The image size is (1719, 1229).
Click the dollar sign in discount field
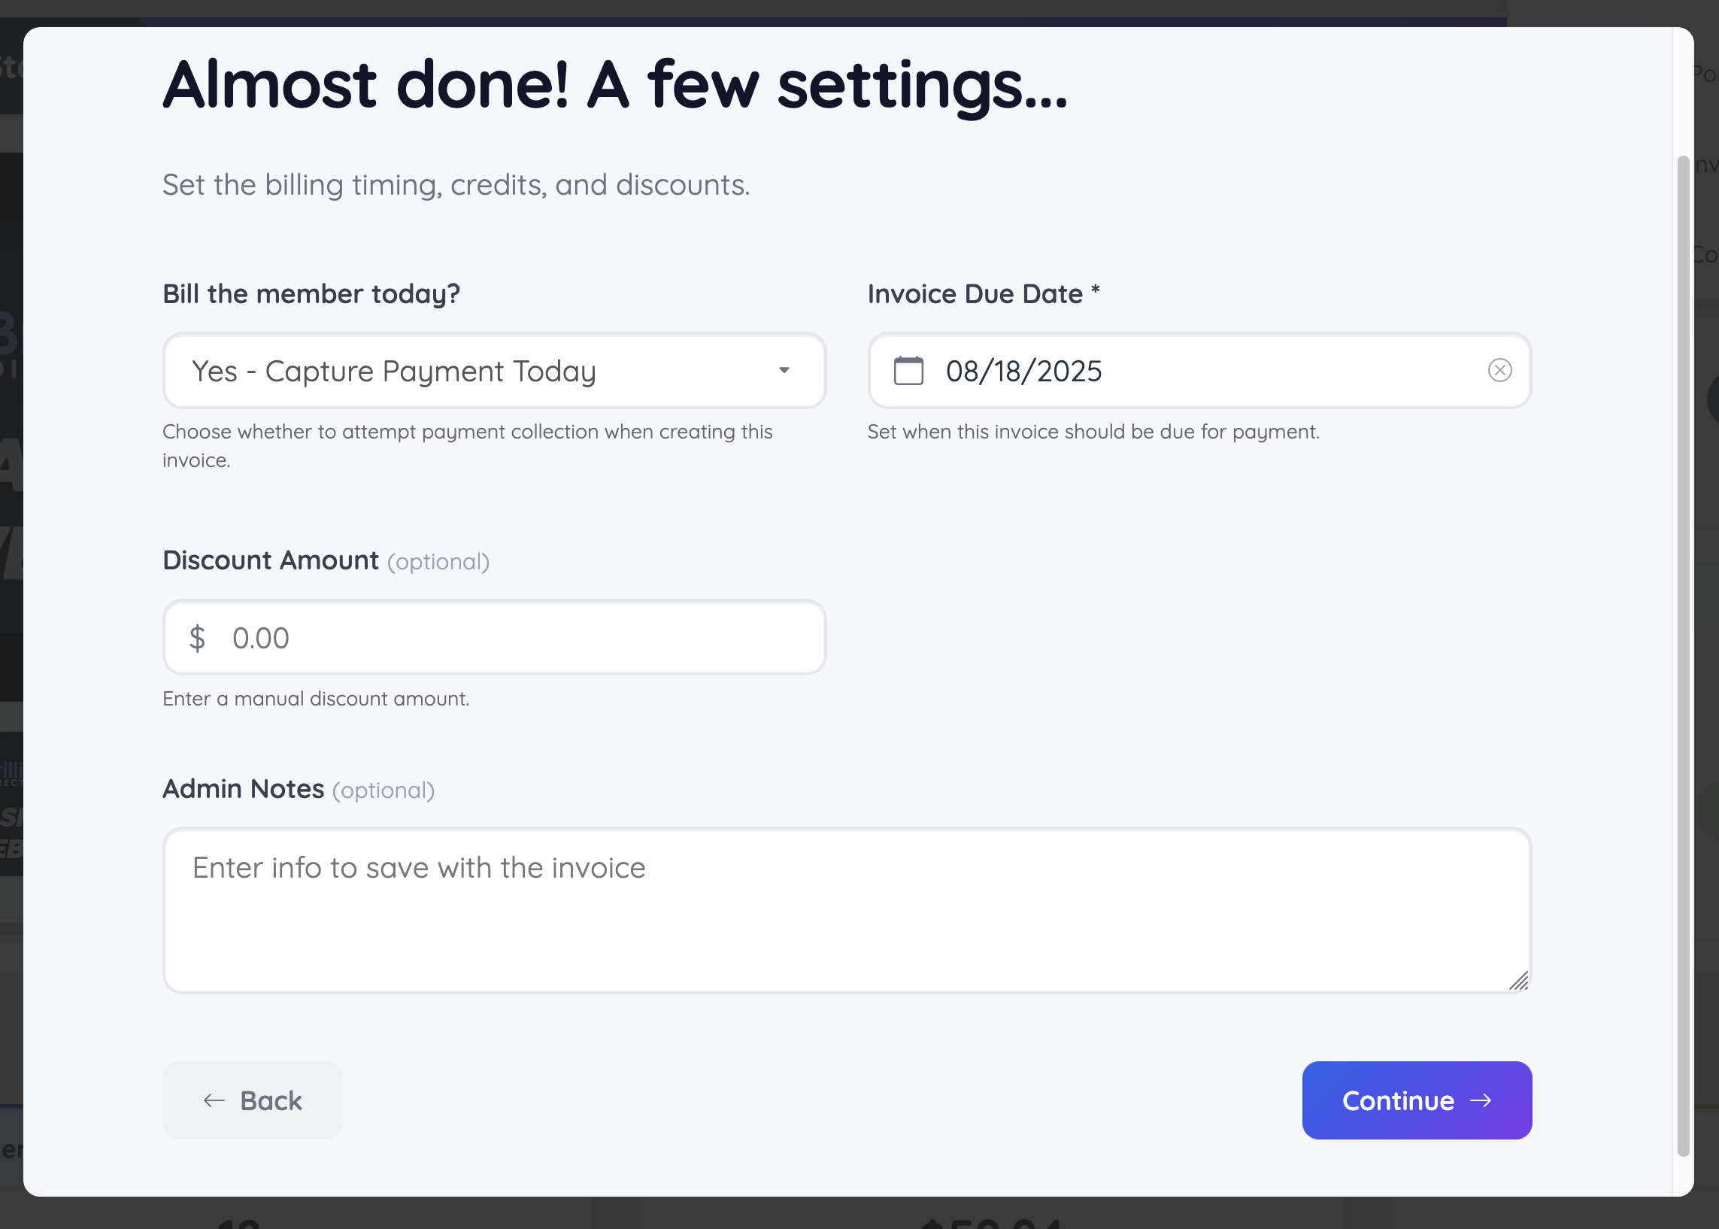[x=198, y=638]
